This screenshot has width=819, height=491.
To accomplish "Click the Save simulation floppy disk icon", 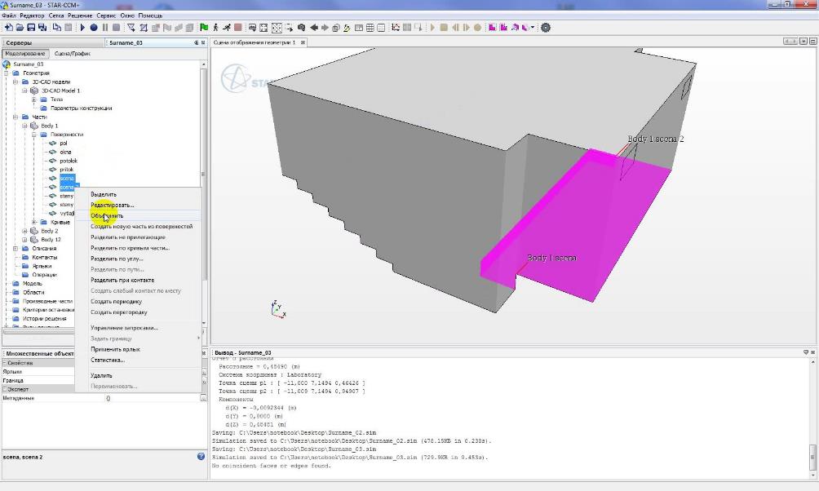I will [30, 27].
